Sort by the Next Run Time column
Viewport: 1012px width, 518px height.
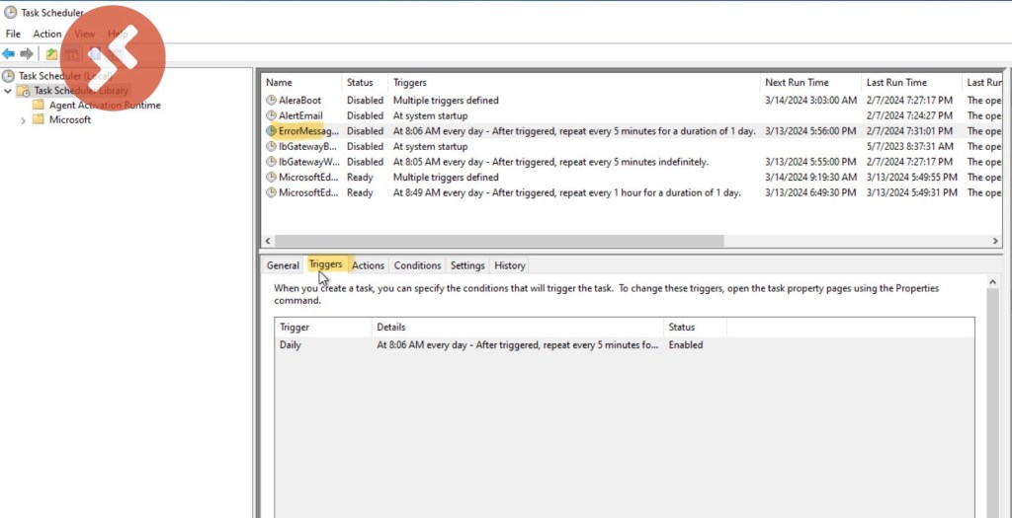pos(810,83)
